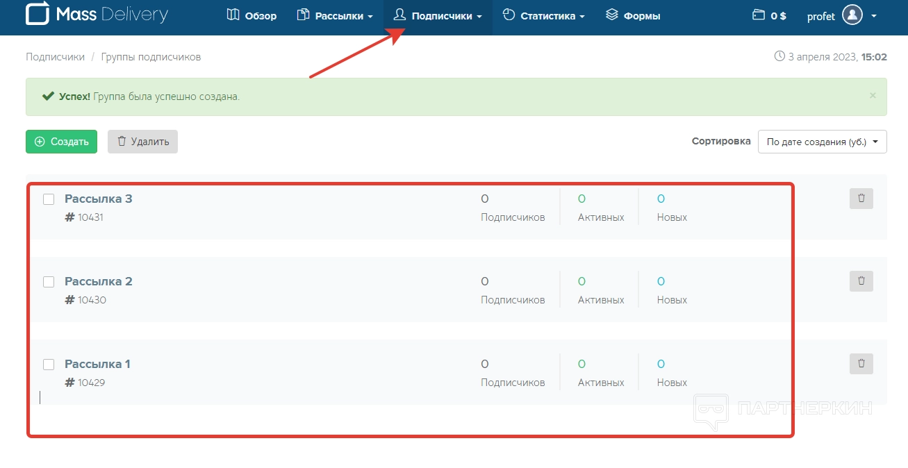Open Формы via the layers icon
Screen dimensions: 908x468
point(612,15)
